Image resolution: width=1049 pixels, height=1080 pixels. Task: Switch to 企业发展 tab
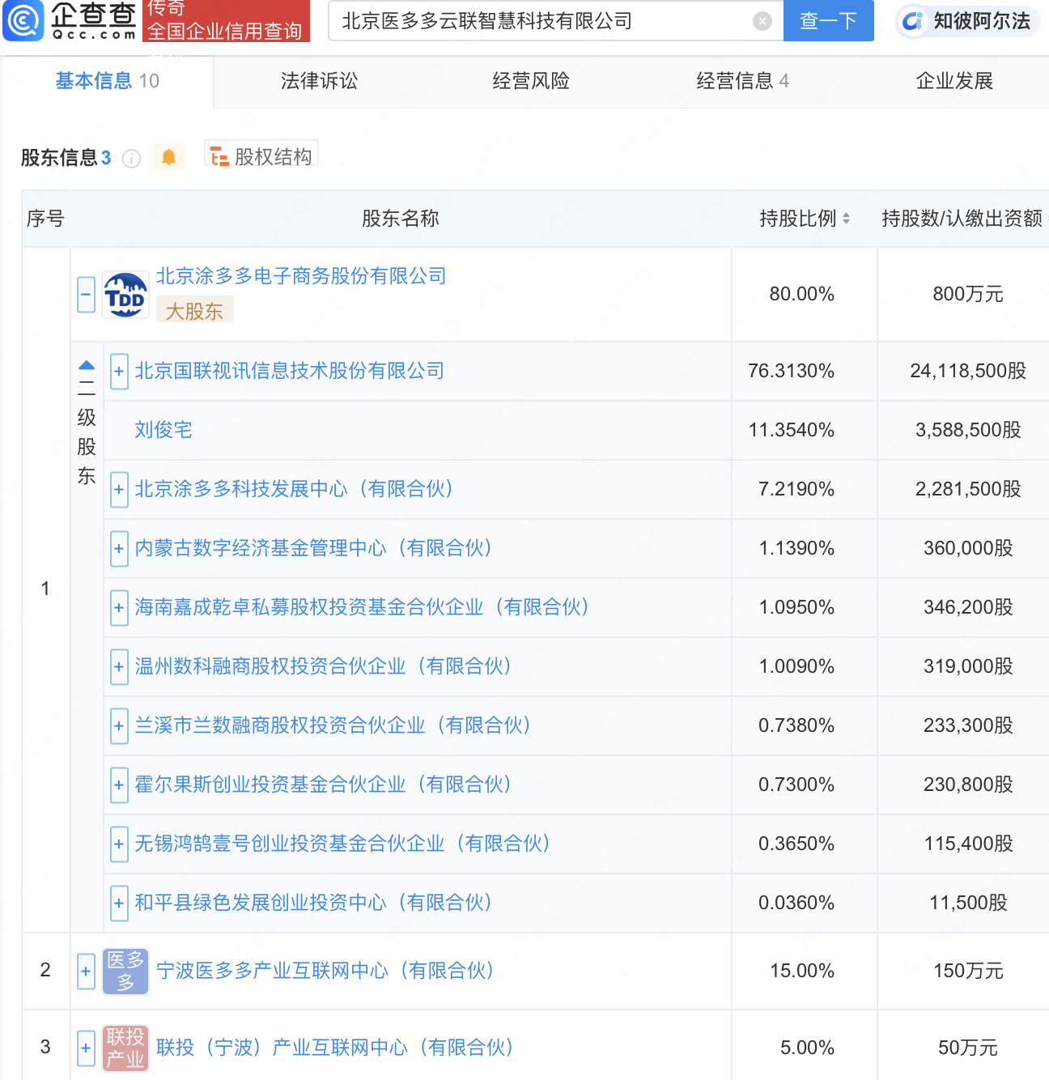(954, 81)
